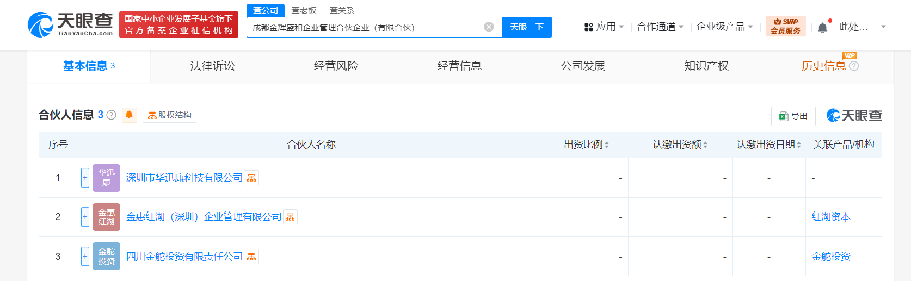Click the help icon beside 历史信息

point(854,66)
